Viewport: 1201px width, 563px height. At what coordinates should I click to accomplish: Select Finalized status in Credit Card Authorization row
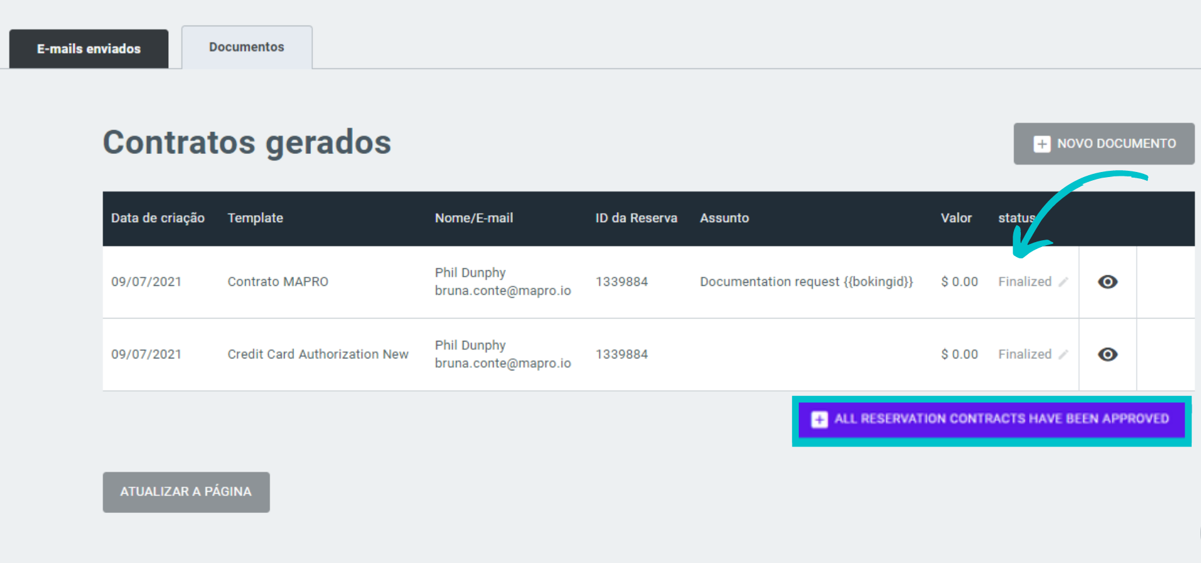click(x=1025, y=355)
